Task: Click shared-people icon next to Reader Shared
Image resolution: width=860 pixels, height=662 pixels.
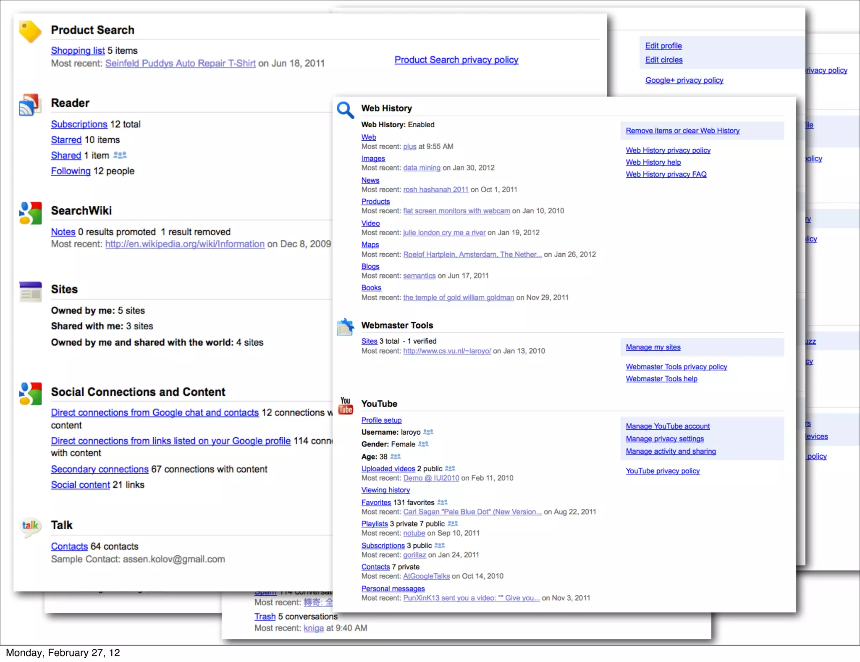Action: [x=120, y=155]
